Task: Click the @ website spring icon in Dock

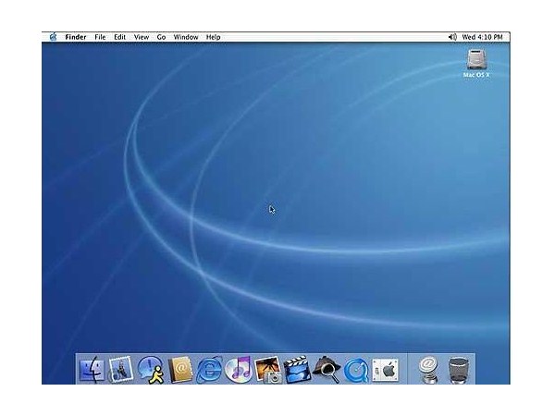Action: [x=428, y=370]
